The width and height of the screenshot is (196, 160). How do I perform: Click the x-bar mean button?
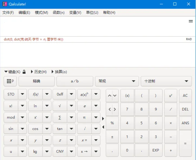click(x=35, y=118)
